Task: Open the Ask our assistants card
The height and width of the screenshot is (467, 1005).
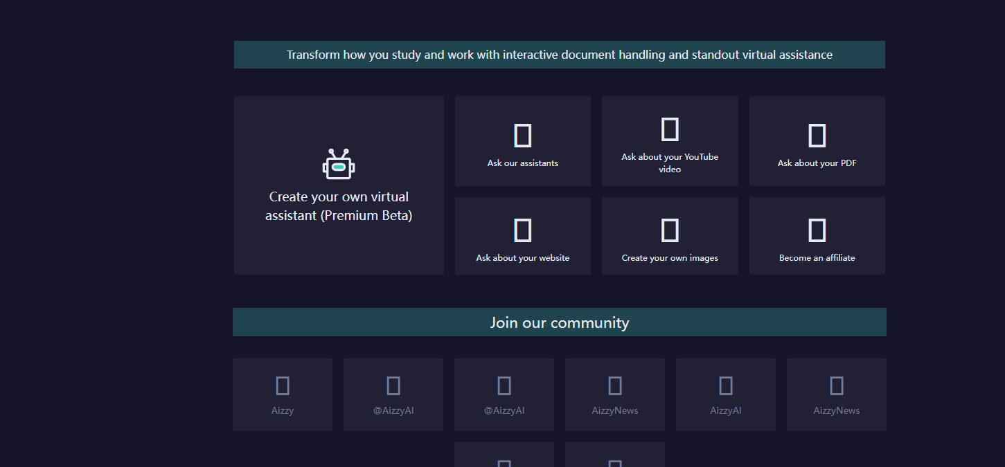Action: [523, 141]
